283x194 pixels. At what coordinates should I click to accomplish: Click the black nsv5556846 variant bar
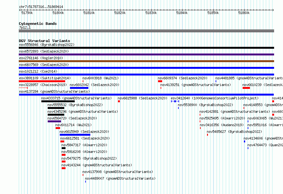[146, 48]
